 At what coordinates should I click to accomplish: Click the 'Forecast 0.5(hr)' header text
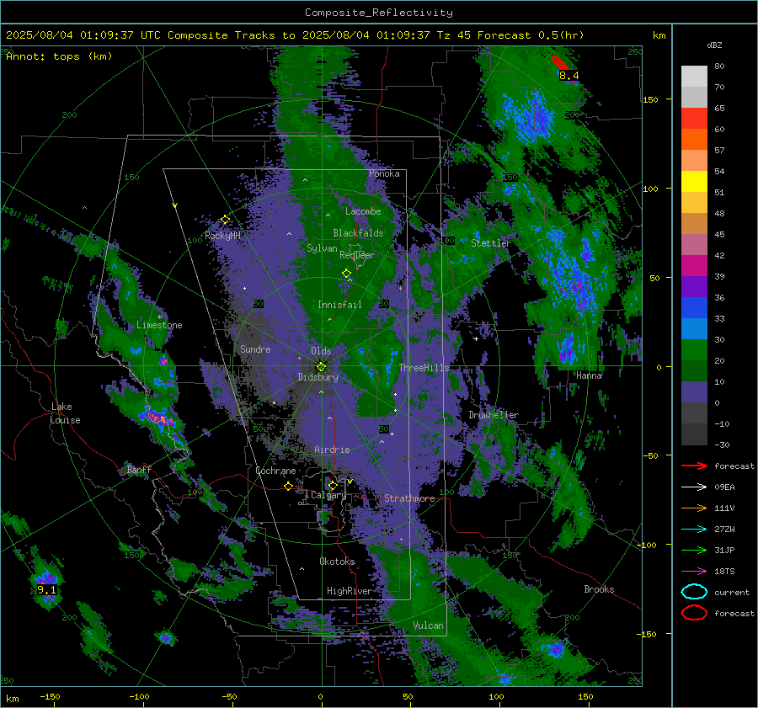click(531, 35)
